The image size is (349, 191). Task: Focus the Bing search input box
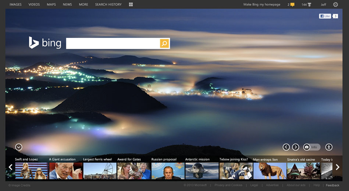[x=113, y=44]
